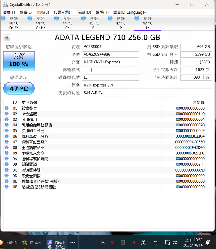Viewport: 216px width, 249px height.
Task: Open the 檔案(F) menu
Action: click(9, 12)
